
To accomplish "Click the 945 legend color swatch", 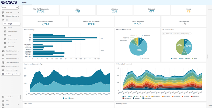I will 147,97.
